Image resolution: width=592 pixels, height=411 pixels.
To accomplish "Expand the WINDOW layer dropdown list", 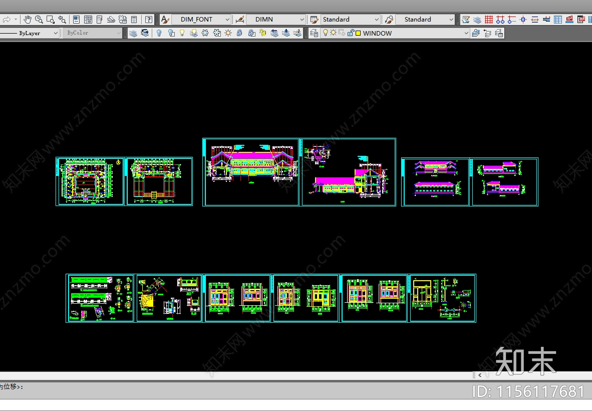I will point(466,33).
